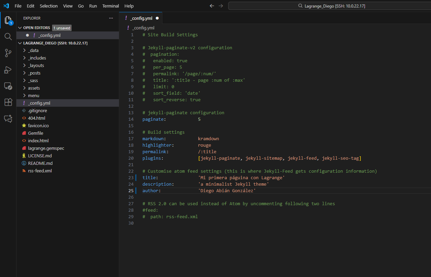Viewport: 431px width, 277px height.
Task: Click the unsaved dot on _config.yml tab
Action: (157, 18)
